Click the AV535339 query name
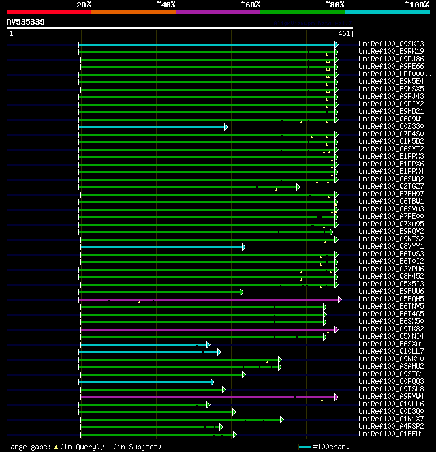This screenshot has height=452, width=436. [x=26, y=22]
